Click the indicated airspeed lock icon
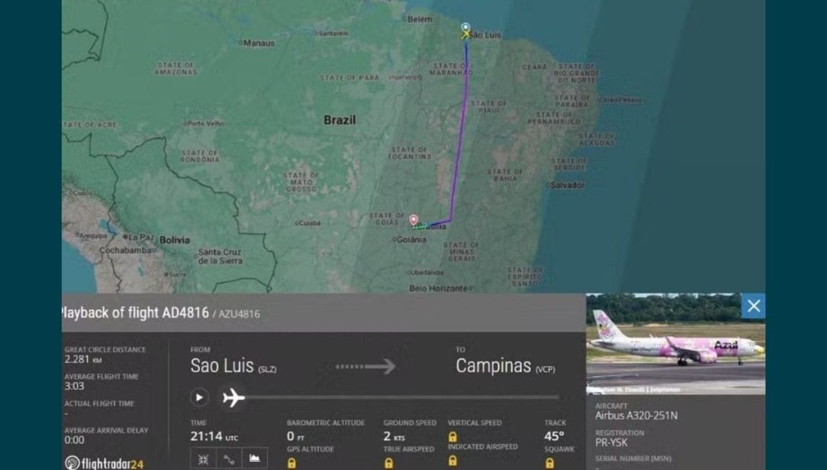 tap(453, 460)
